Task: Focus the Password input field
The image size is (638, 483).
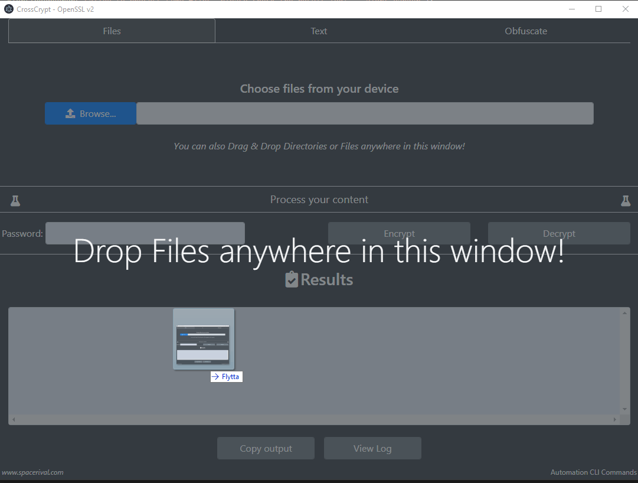Action: coord(145,233)
